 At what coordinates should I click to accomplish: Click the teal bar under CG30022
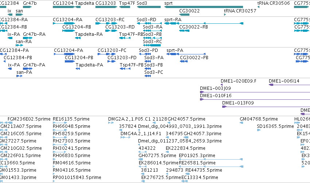click(184, 15)
